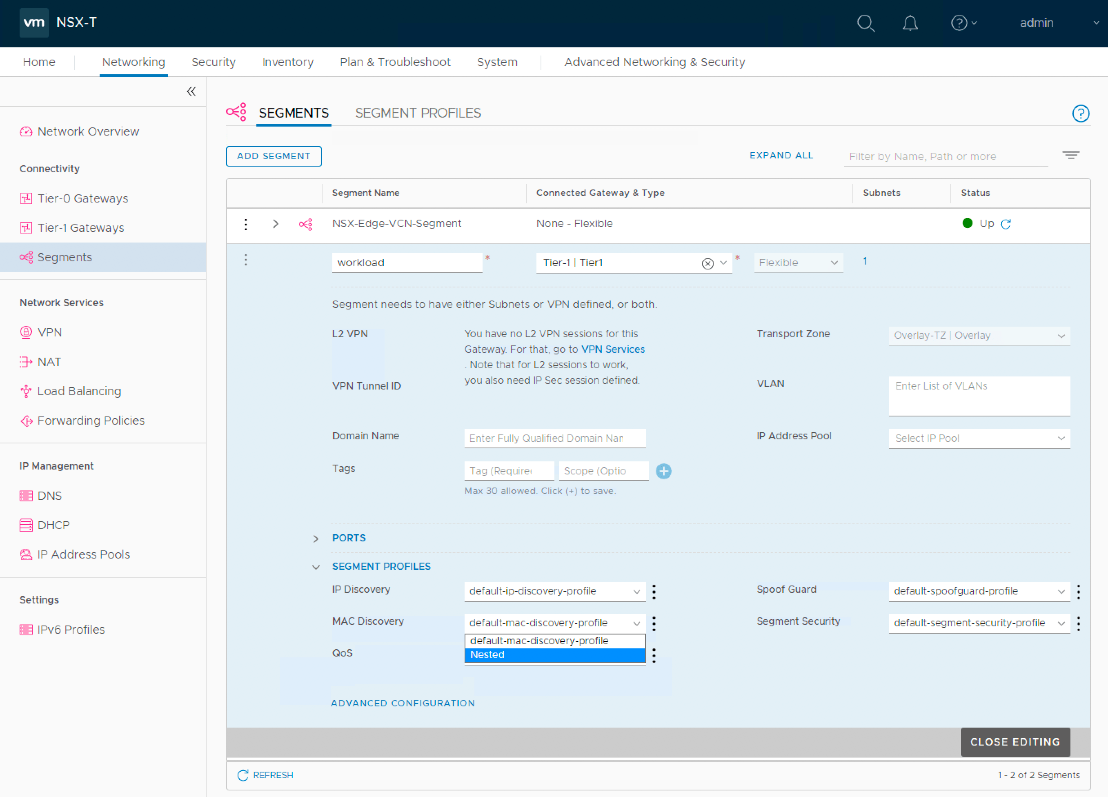Select VPN under Network Services
This screenshot has width=1108, height=797.
click(50, 332)
